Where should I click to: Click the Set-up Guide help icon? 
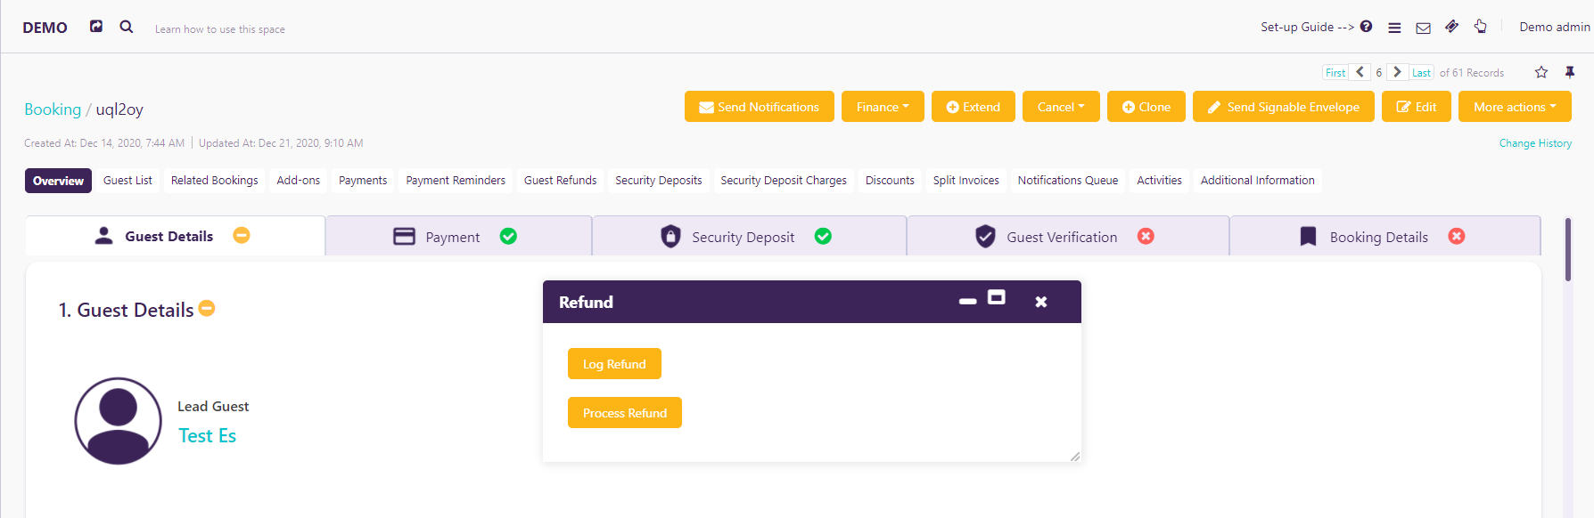point(1366,27)
